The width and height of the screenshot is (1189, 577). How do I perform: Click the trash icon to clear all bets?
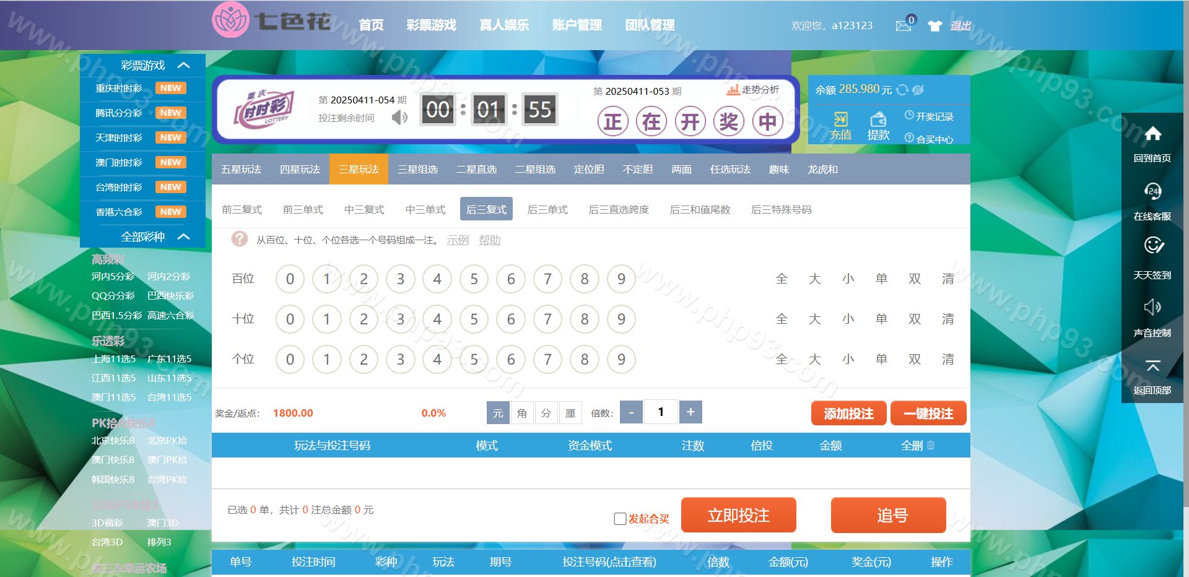[931, 445]
